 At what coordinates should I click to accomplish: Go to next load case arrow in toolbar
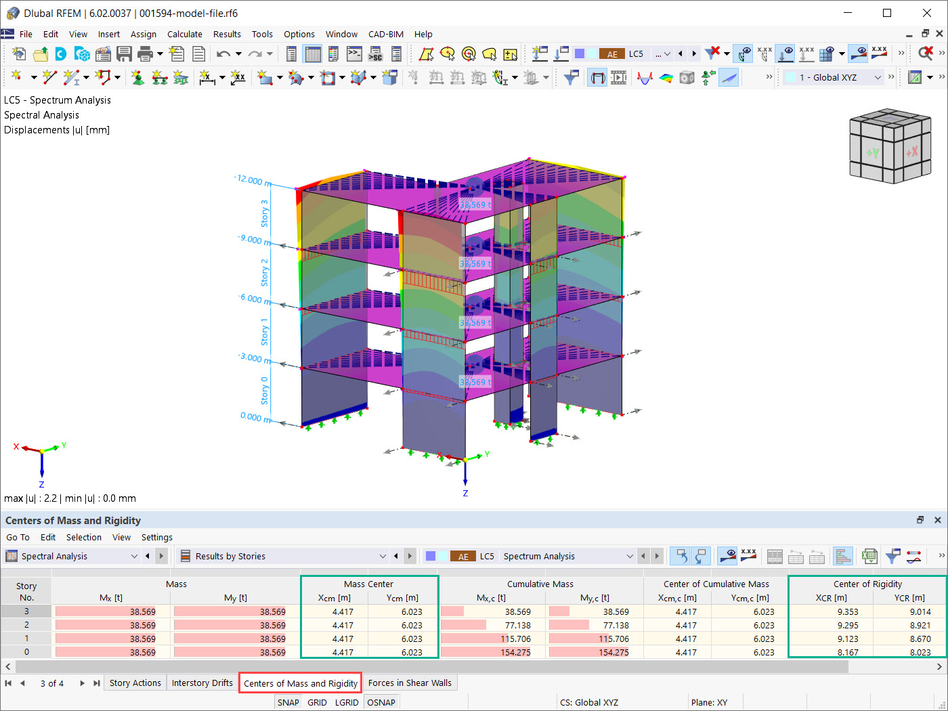(694, 53)
